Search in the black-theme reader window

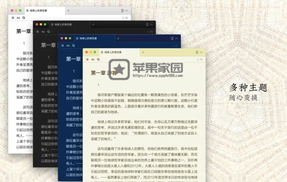[48, 31]
